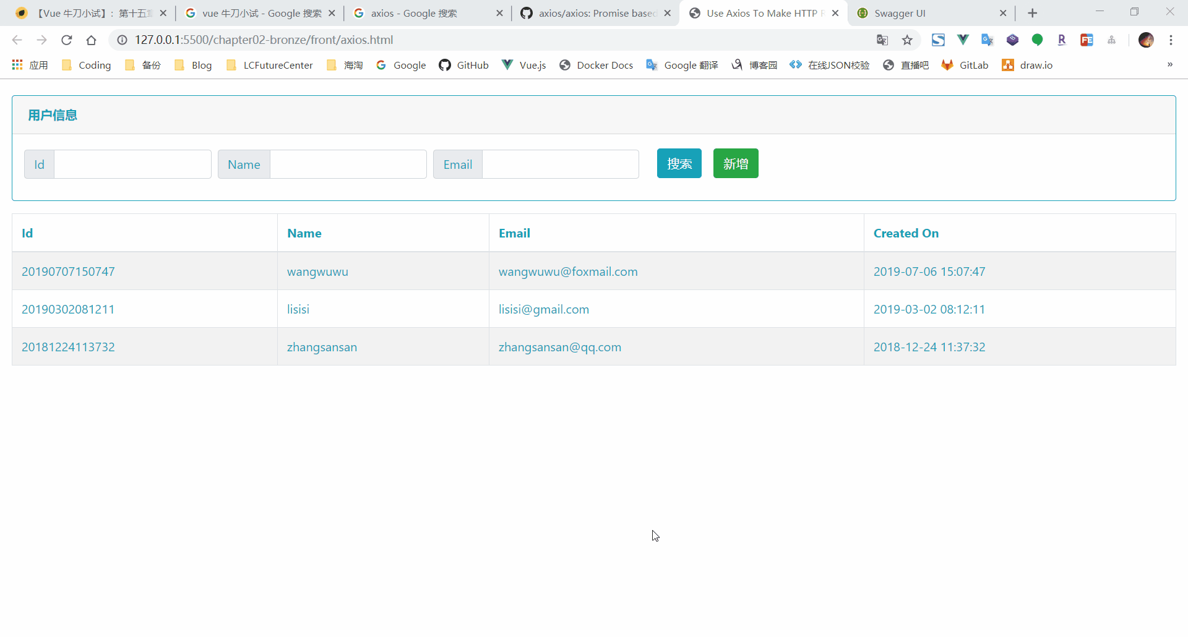Open the 博客园 bookmark
This screenshot has width=1188, height=637.
click(x=754, y=65)
